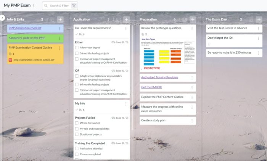
Task: Tick '60 months leading projects' checkbox
Action: coord(77,84)
